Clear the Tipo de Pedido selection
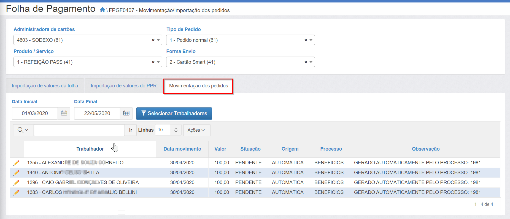 (306, 40)
